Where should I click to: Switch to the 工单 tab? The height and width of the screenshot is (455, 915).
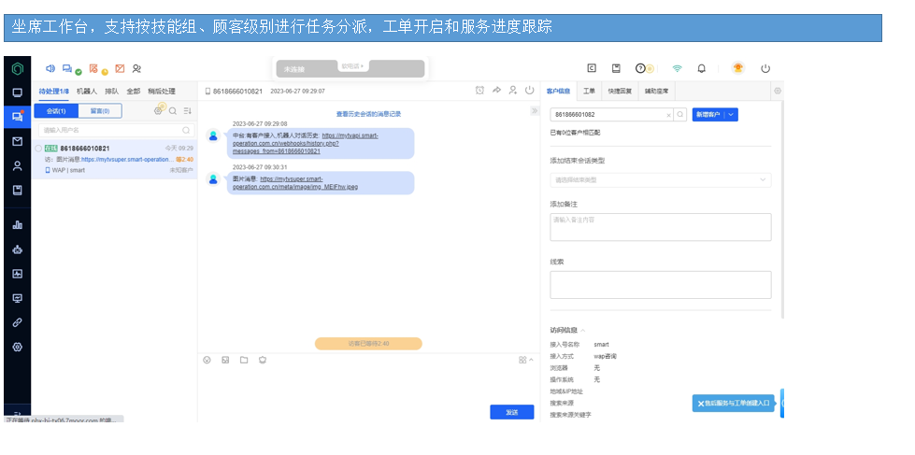pos(589,92)
